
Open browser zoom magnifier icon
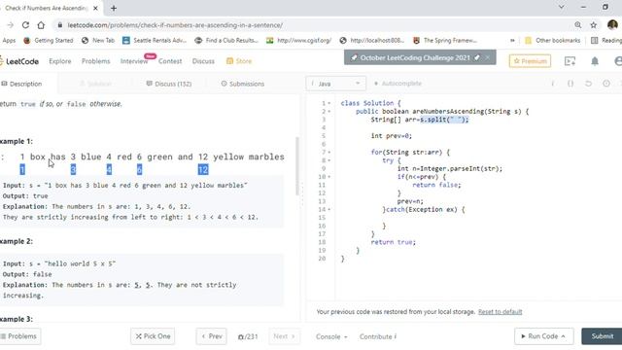578,25
